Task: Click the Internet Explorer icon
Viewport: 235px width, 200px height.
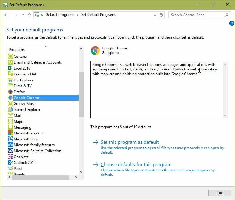Action: click(x=11, y=109)
